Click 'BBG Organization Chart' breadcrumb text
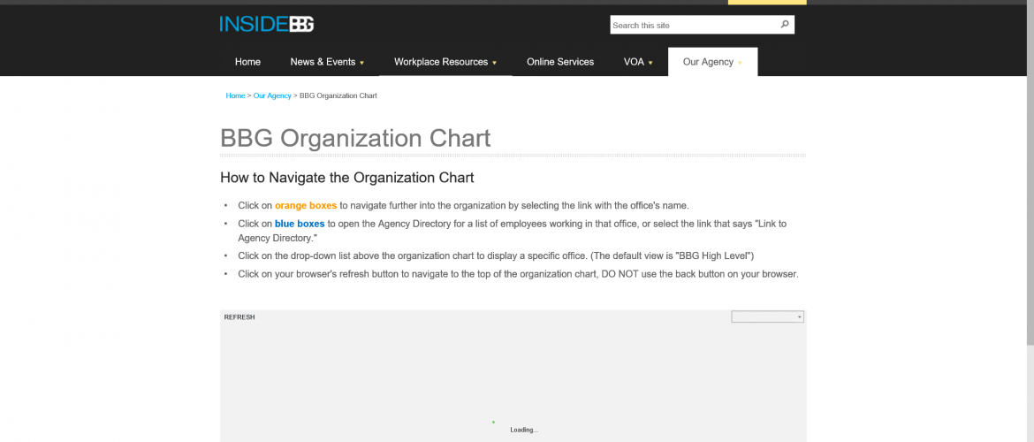Screen dimensions: 1034x442 point(338,95)
